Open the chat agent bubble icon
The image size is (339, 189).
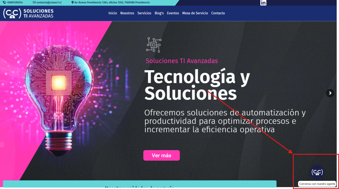317,172
